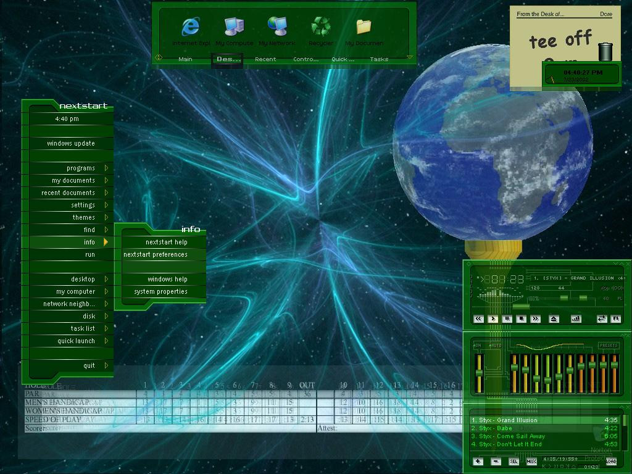Switch to the Quick ... tab in top dock
This screenshot has width=632, height=474.
[343, 59]
